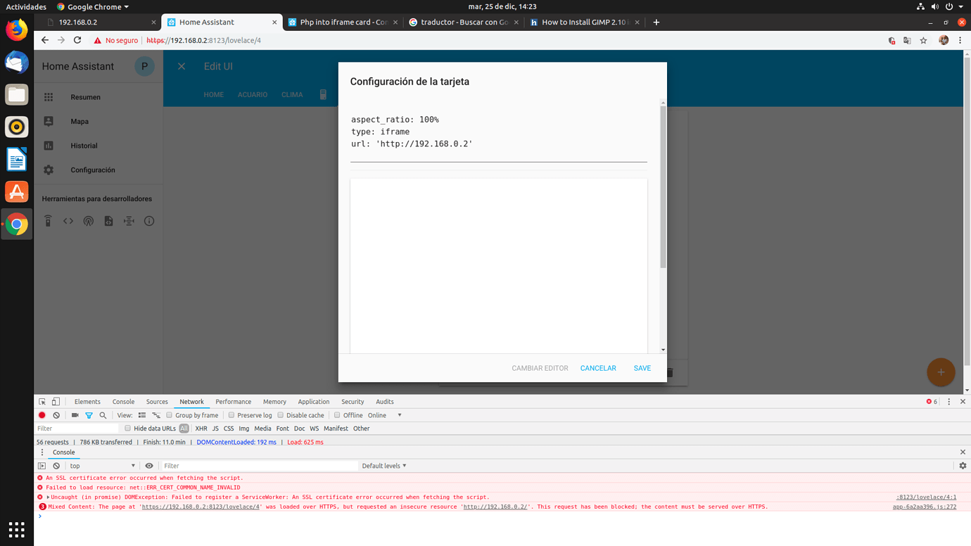Open the Default levels dropdown
This screenshot has width=971, height=546.
(382, 465)
